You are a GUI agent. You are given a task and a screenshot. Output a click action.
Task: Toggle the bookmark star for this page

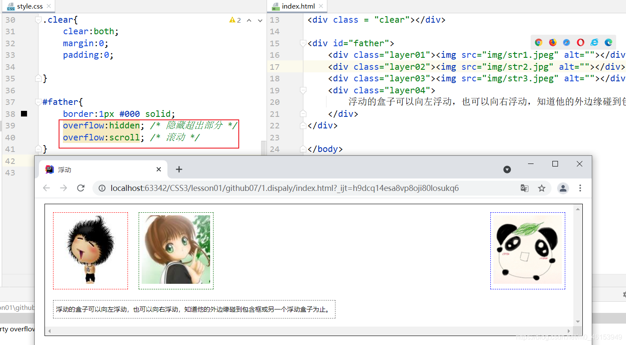point(542,188)
